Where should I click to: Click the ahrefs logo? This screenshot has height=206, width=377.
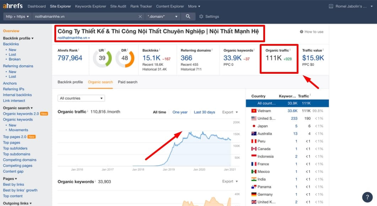coord(13,6)
